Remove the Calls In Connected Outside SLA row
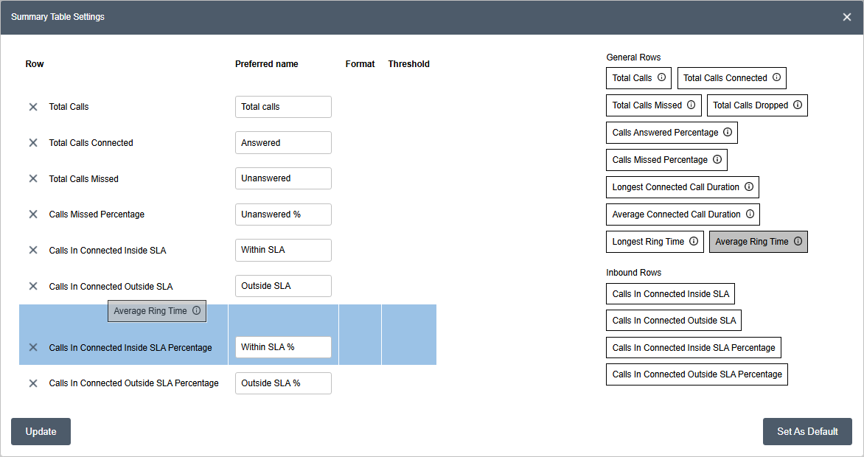 33,286
